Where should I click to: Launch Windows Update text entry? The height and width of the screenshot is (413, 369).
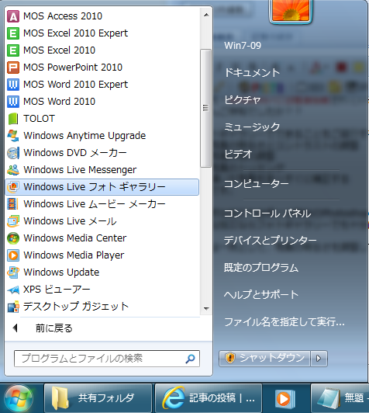(61, 272)
